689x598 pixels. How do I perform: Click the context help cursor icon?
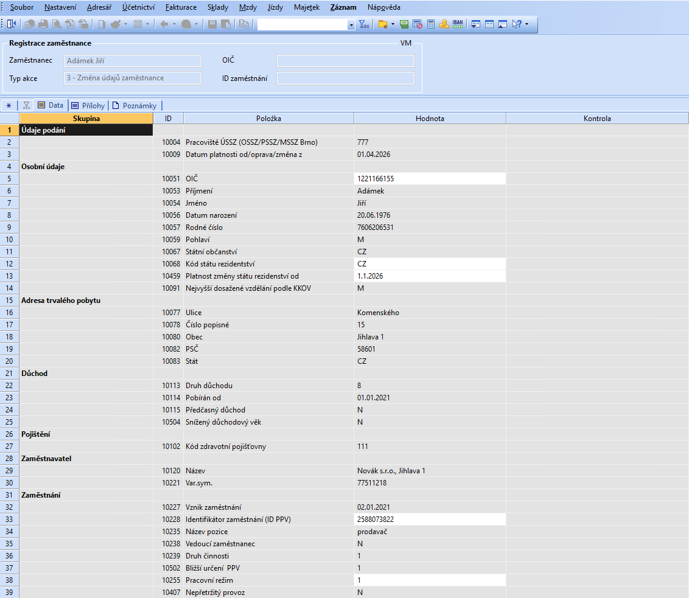(x=517, y=24)
